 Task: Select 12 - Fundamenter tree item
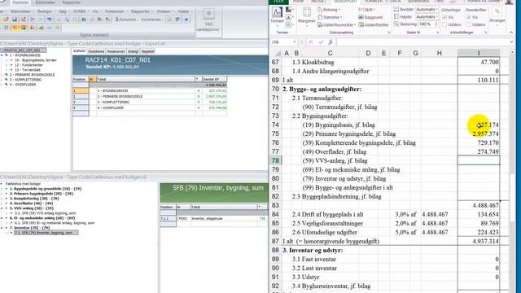point(28,65)
